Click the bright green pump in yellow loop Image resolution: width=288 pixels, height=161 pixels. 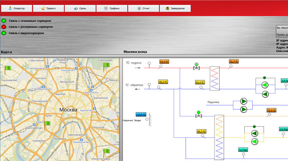[254, 142]
